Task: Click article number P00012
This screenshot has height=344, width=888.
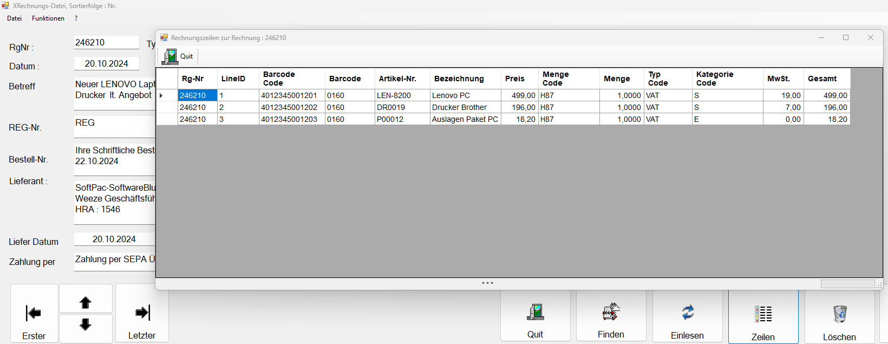Action: (x=403, y=119)
